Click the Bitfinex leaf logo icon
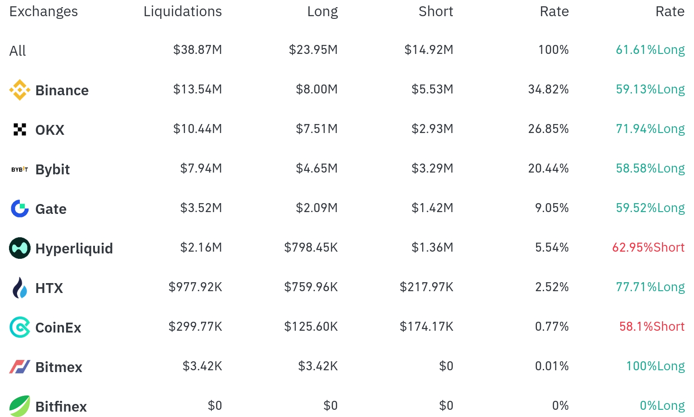 (x=20, y=406)
